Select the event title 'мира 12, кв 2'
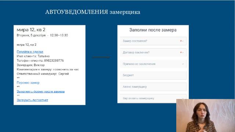 31,30
